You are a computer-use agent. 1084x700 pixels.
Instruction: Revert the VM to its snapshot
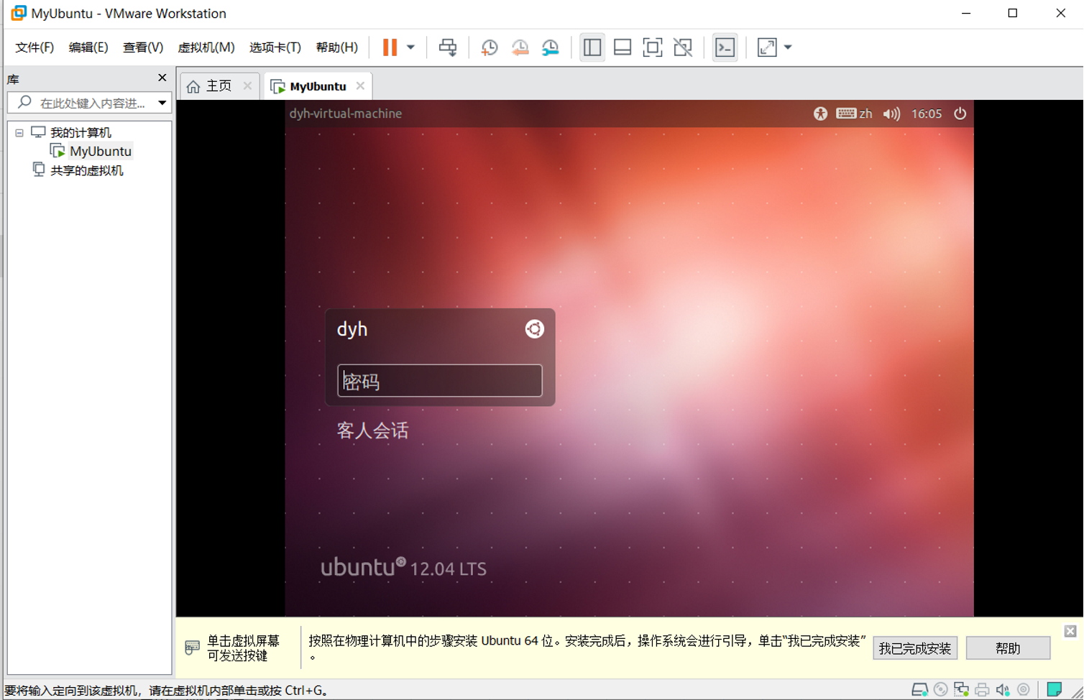(x=520, y=47)
